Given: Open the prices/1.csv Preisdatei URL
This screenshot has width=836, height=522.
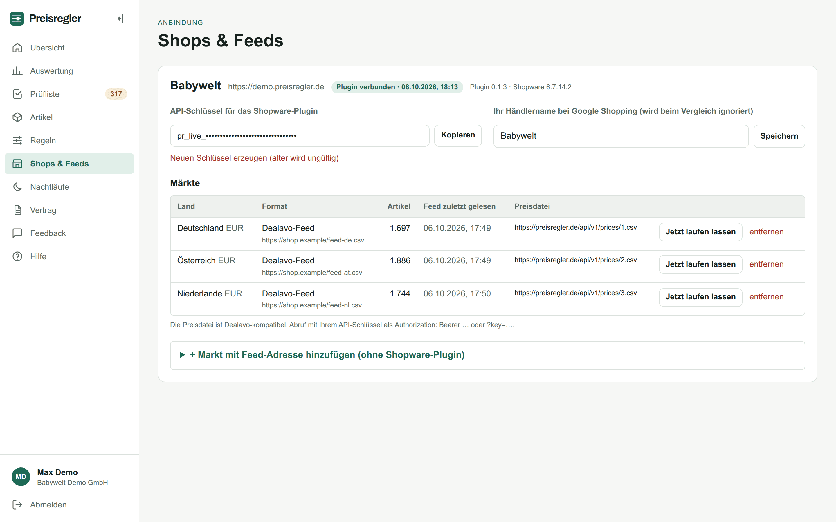Looking at the screenshot, I should (575, 227).
